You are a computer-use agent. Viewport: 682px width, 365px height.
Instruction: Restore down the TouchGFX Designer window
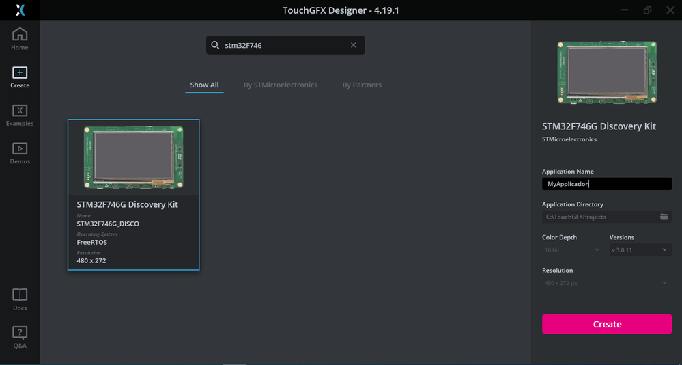coord(648,10)
